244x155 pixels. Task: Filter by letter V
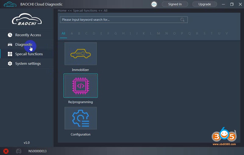click(227, 33)
